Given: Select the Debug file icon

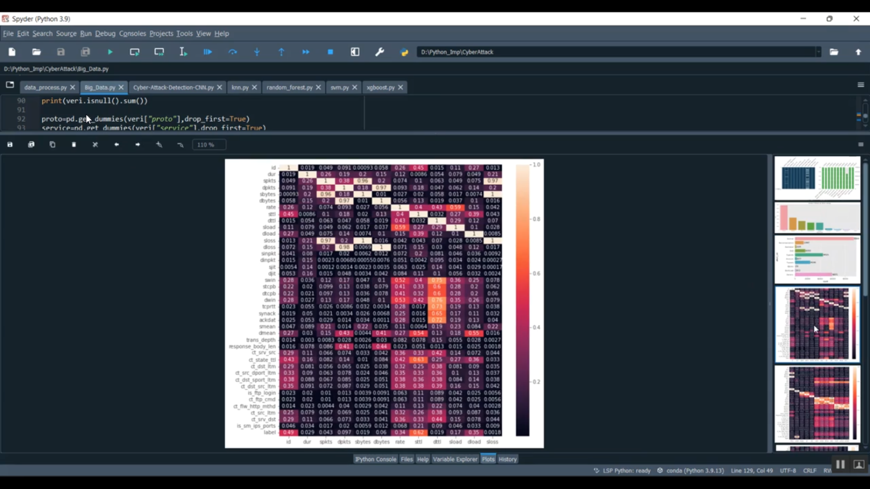Looking at the screenshot, I should (208, 52).
